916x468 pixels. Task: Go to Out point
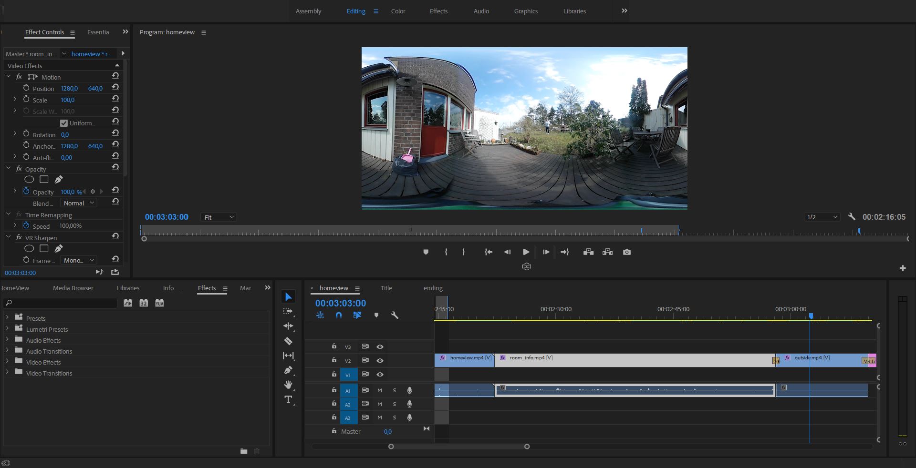click(565, 252)
